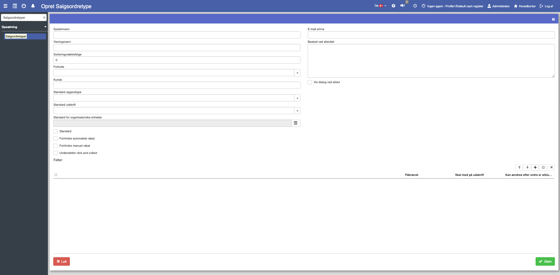The image size is (560, 275).
Task: Click the E-mail emne input field
Action: click(431, 35)
